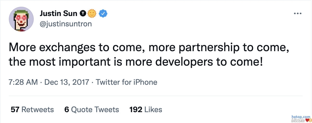Image resolution: width=312 pixels, height=123 pixels.
Task: Click the TRON badge beside Justin Sun's name
Action: click(83, 13)
